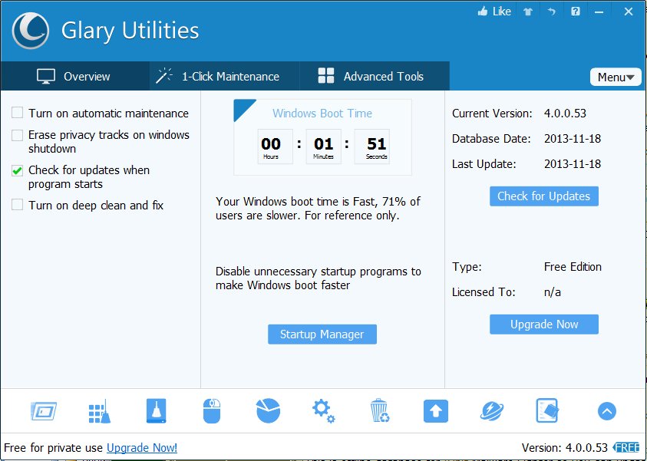
Task: Click the 01 Minutes counter box
Action: tap(324, 147)
